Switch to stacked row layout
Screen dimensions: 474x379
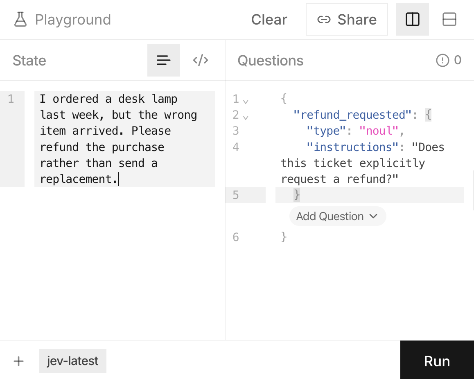point(449,19)
